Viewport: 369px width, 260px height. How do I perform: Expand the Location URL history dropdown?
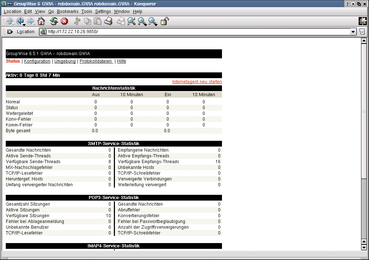point(353,32)
